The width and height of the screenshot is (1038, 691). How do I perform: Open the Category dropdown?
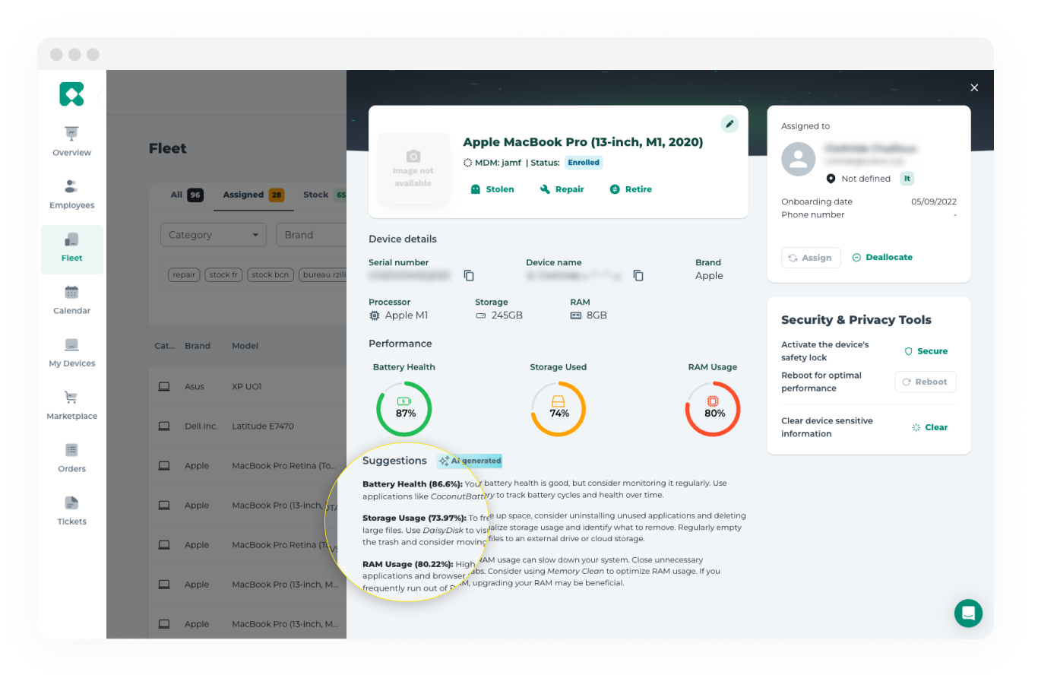[214, 235]
